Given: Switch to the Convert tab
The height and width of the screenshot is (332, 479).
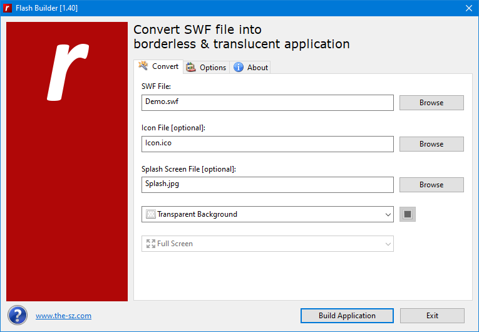Looking at the screenshot, I should 158,66.
